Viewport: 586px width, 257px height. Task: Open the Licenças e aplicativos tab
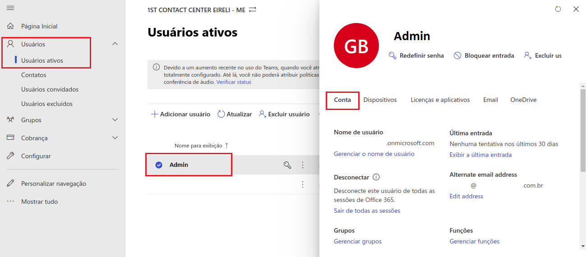point(440,100)
